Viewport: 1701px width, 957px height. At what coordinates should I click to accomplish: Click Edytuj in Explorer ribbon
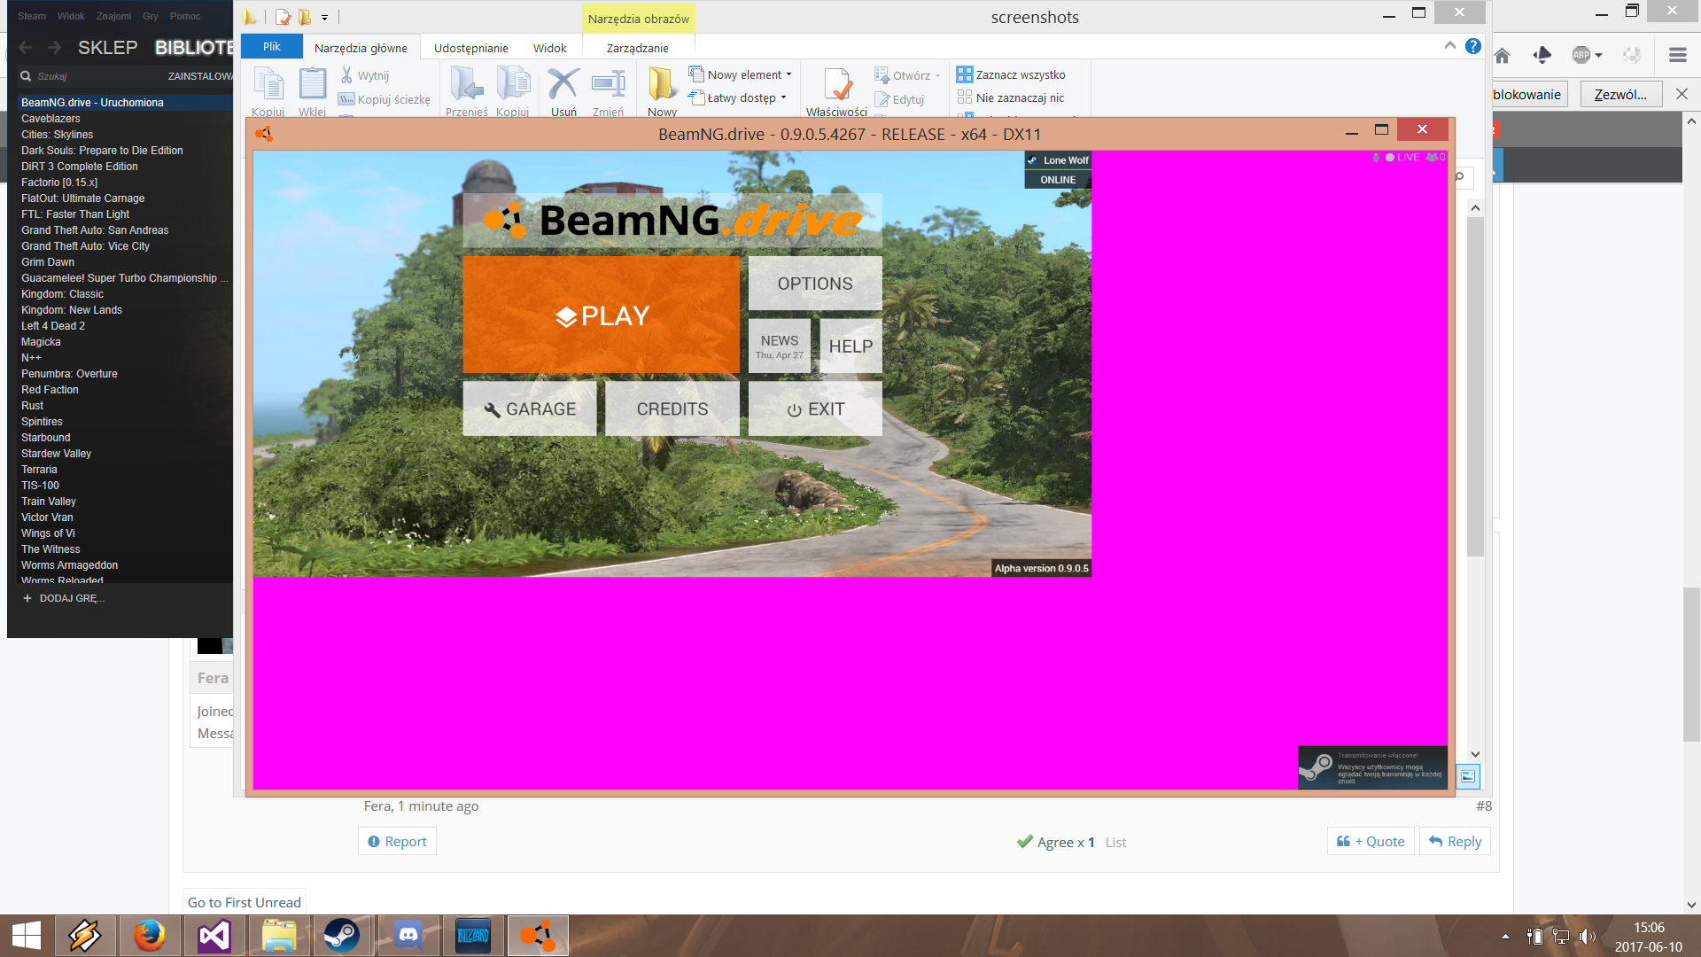coord(899,99)
